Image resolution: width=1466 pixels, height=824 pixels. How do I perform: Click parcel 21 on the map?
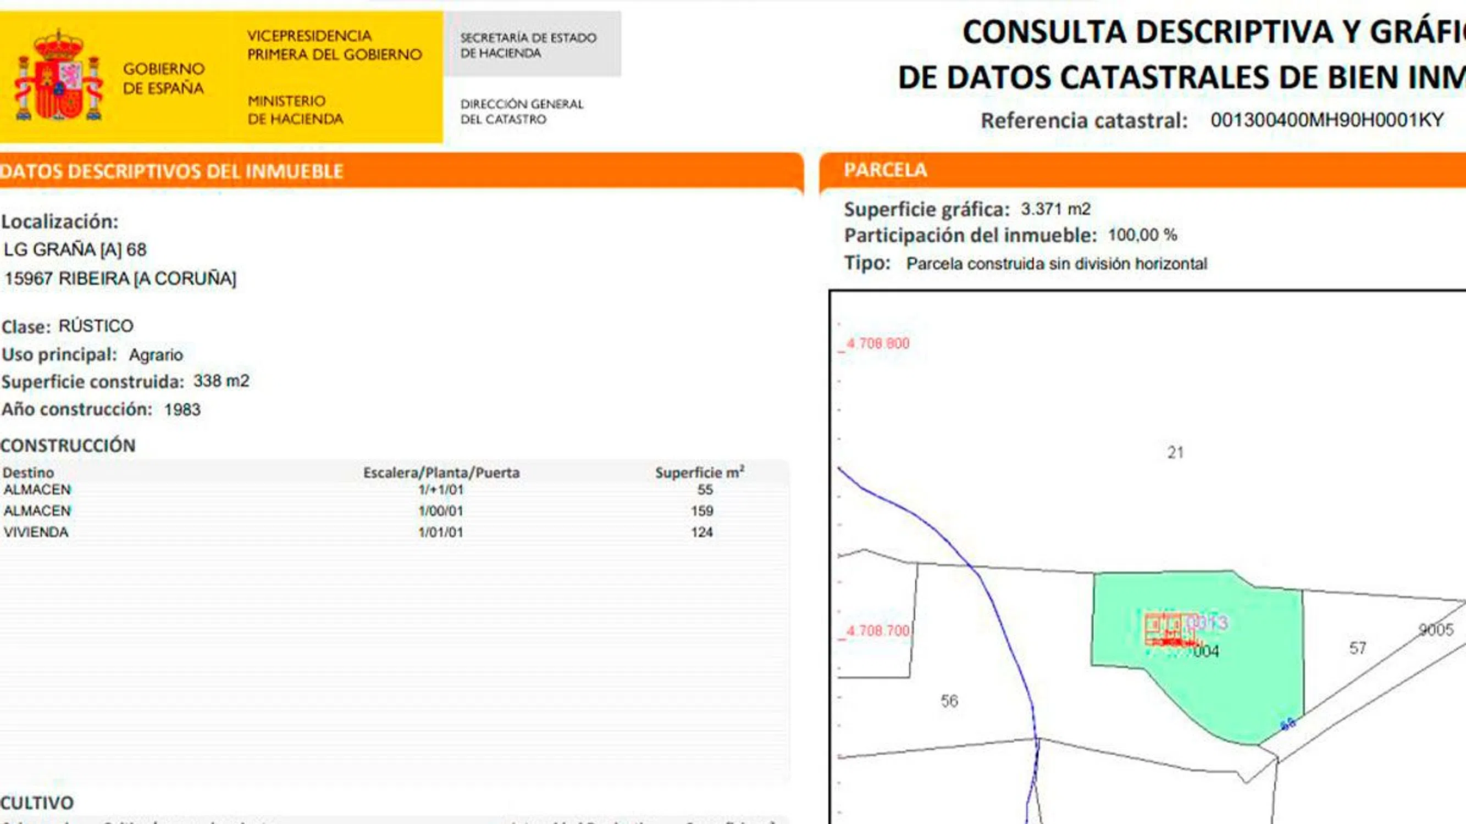point(1175,453)
